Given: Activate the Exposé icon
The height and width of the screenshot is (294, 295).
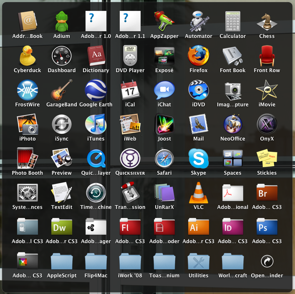Looking at the screenshot, I should point(164,56).
